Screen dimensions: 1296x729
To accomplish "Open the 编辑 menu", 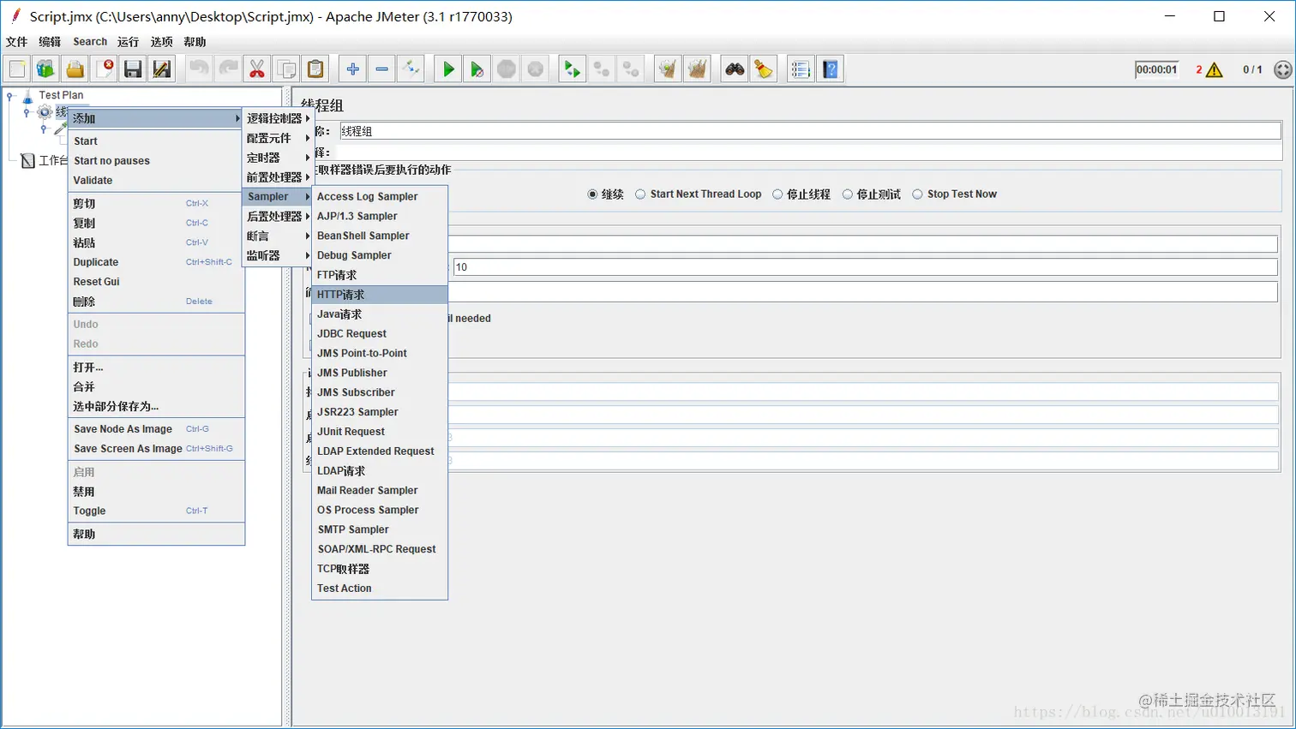I will pyautogui.click(x=50, y=42).
